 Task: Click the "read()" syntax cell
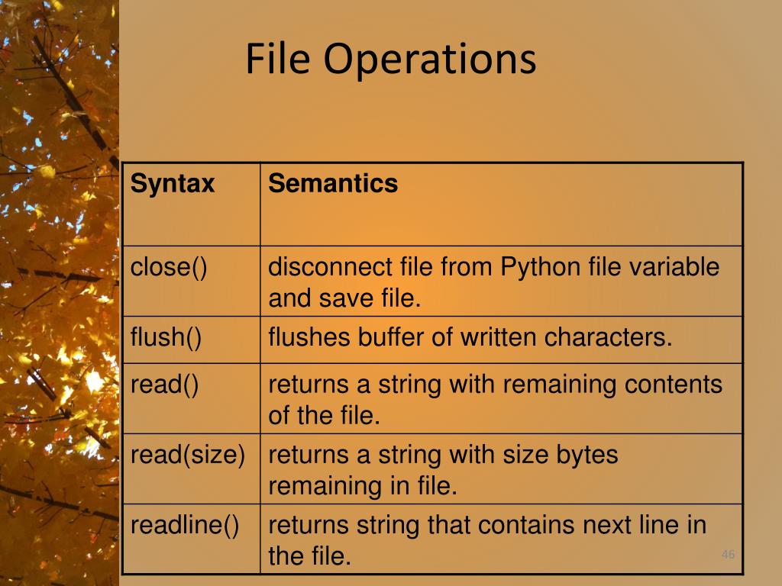coord(191,398)
